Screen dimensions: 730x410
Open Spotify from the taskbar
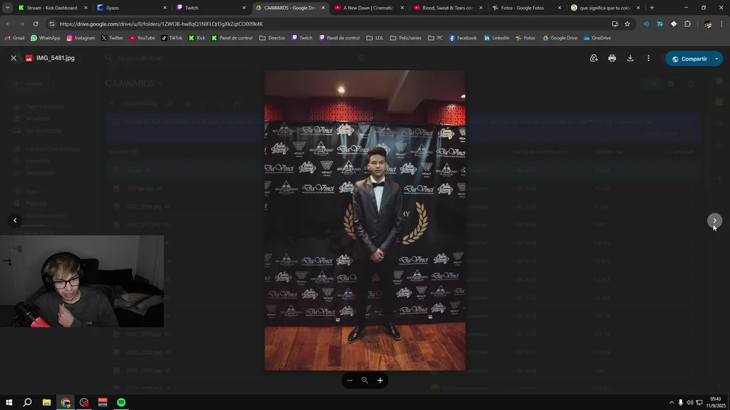[x=121, y=403]
